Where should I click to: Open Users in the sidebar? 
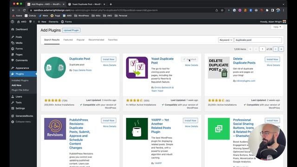[x=19, y=96]
